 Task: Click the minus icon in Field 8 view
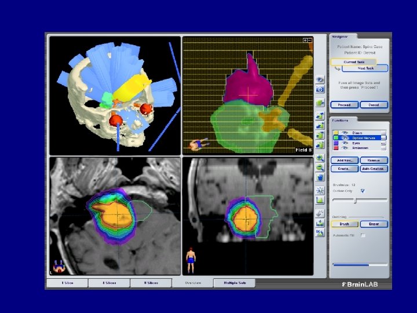[309, 40]
